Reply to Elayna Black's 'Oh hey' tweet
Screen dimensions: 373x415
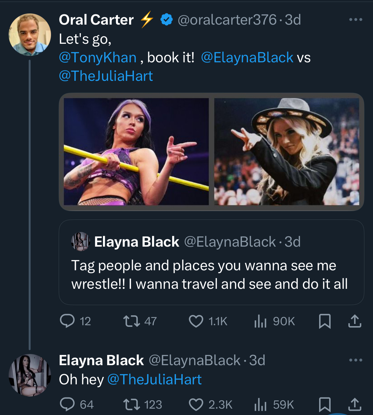[x=67, y=404]
